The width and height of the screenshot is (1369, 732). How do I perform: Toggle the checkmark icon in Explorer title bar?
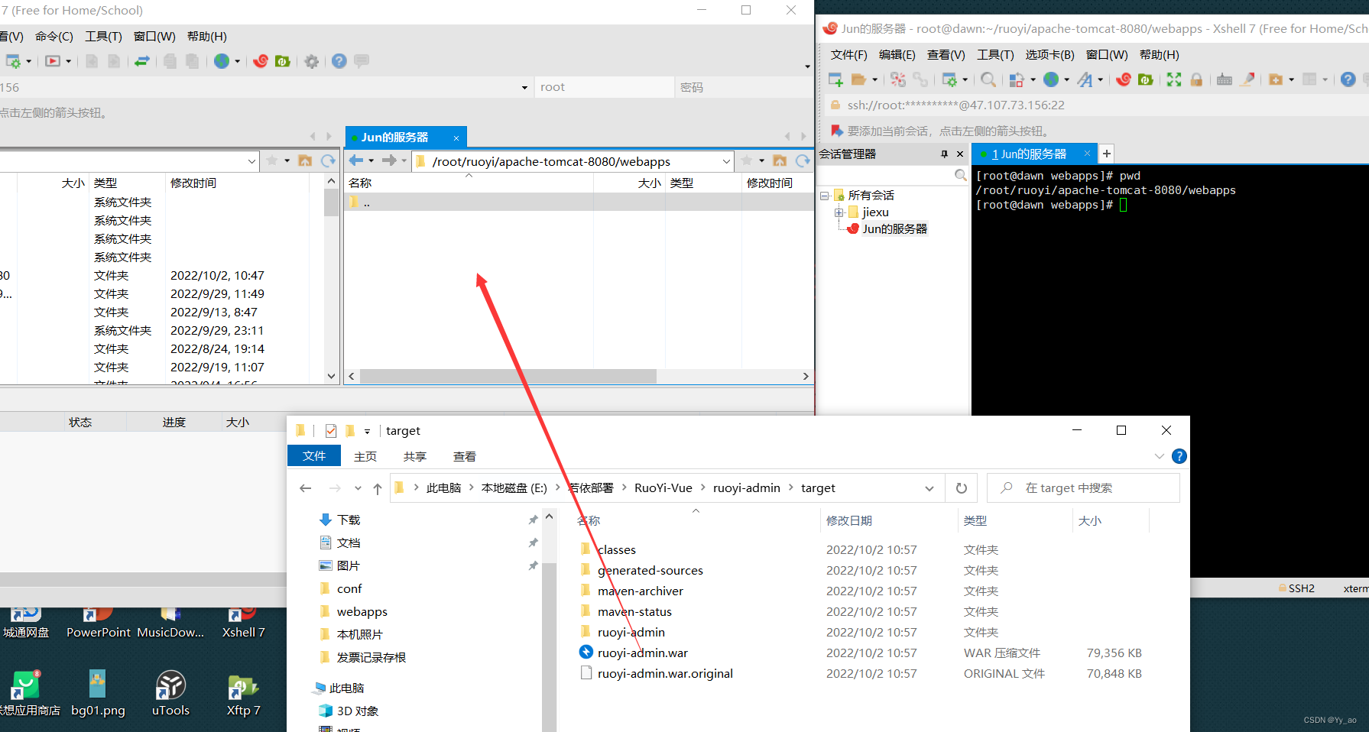point(331,431)
